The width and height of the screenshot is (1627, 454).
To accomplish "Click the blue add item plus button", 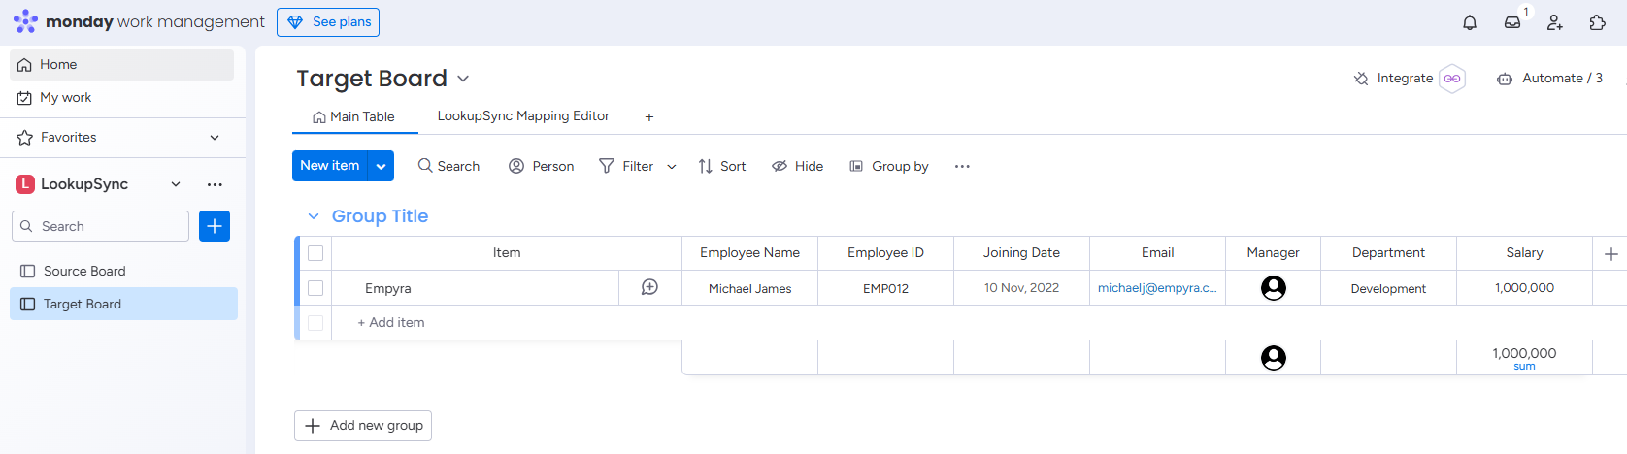I will [215, 226].
